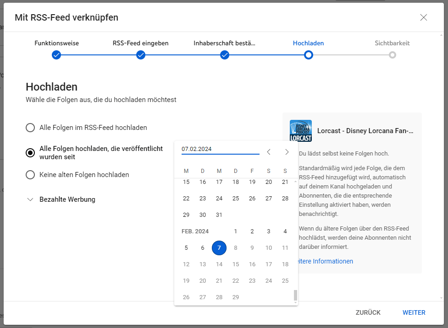Expand the Bezahlte Werbung section

(30, 199)
